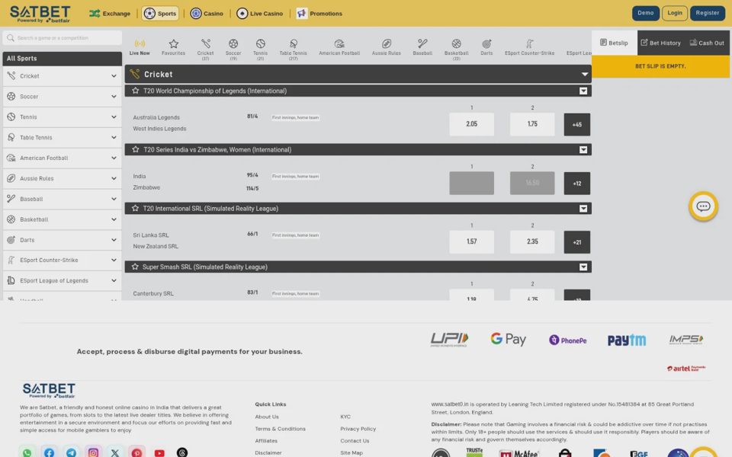Select the Soccer icon in sports strip
732x457 pixels.
[x=233, y=44]
